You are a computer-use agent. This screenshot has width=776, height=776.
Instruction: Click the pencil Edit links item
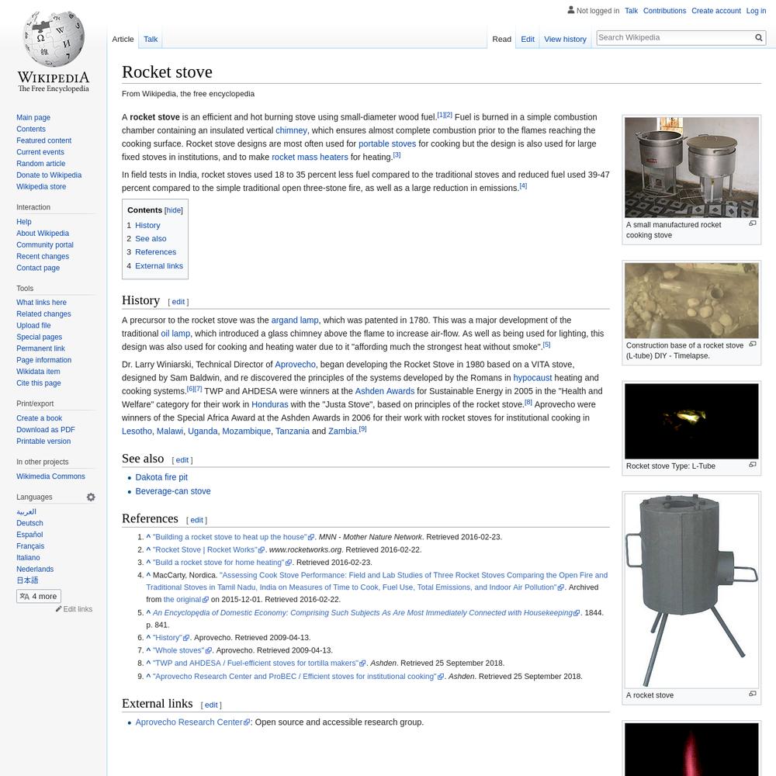pyautogui.click(x=74, y=609)
